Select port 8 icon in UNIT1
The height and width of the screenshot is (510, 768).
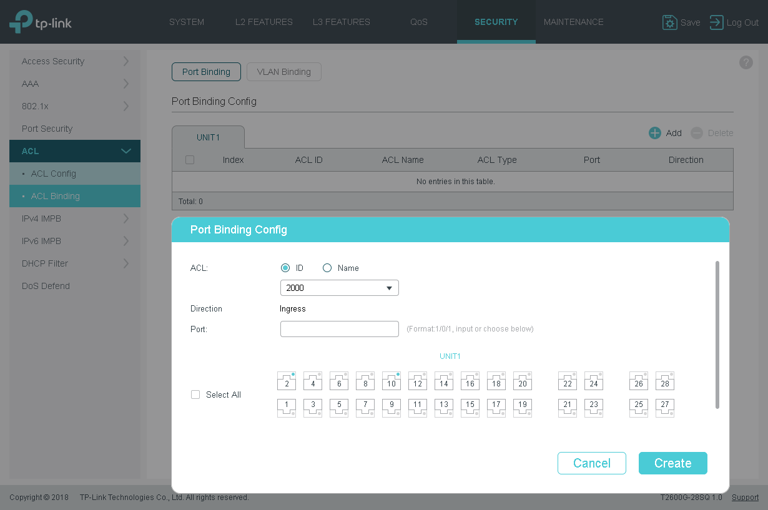coord(365,381)
